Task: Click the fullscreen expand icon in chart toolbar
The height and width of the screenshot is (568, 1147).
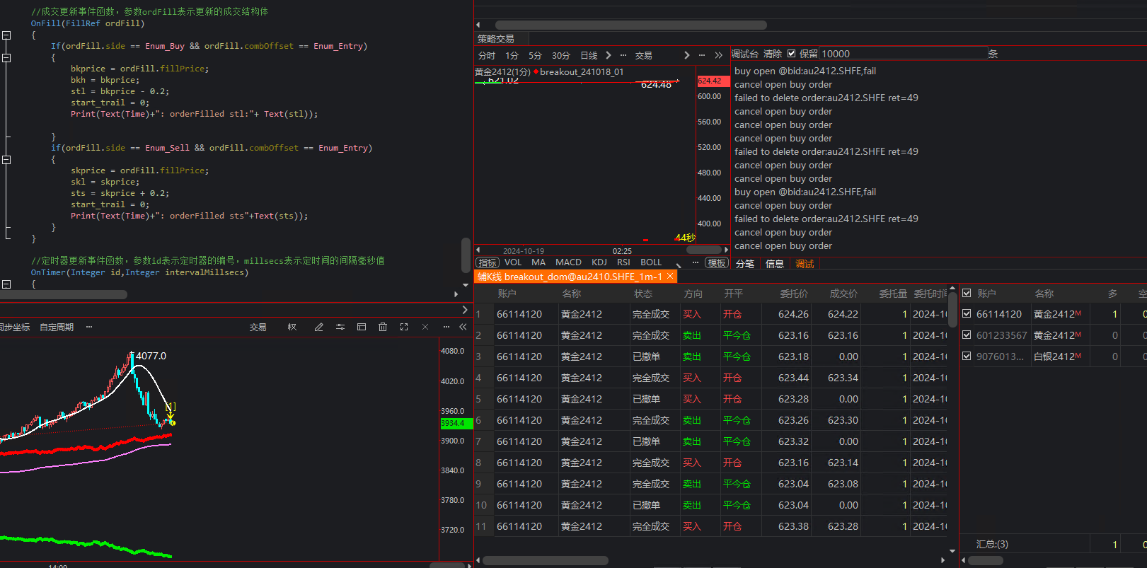Action: 404,327
